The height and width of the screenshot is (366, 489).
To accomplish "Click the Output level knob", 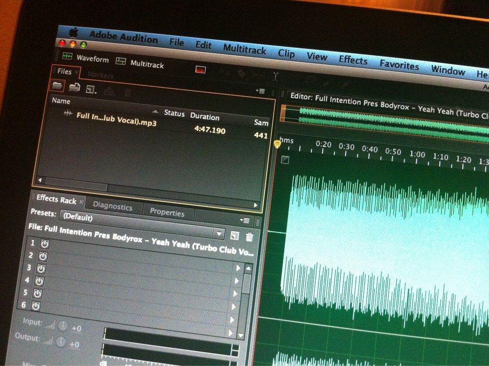I will [61, 342].
